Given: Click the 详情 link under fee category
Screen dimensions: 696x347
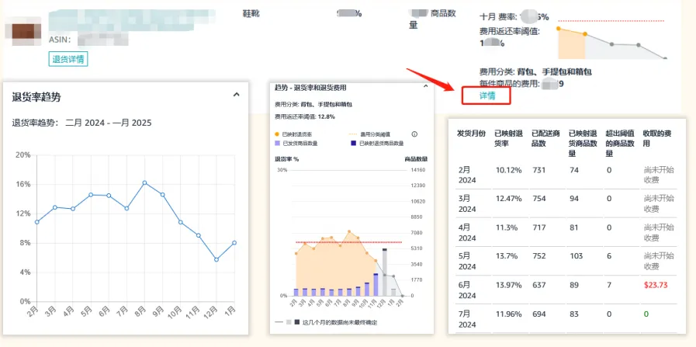Looking at the screenshot, I should (487, 95).
